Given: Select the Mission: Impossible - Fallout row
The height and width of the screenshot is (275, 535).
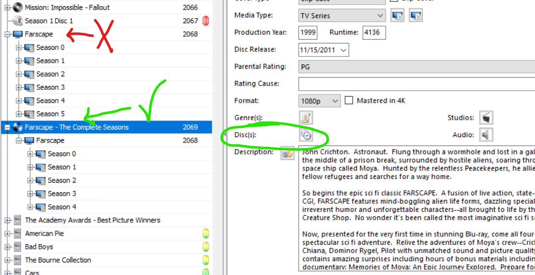Looking at the screenshot, I should pyautogui.click(x=106, y=7).
